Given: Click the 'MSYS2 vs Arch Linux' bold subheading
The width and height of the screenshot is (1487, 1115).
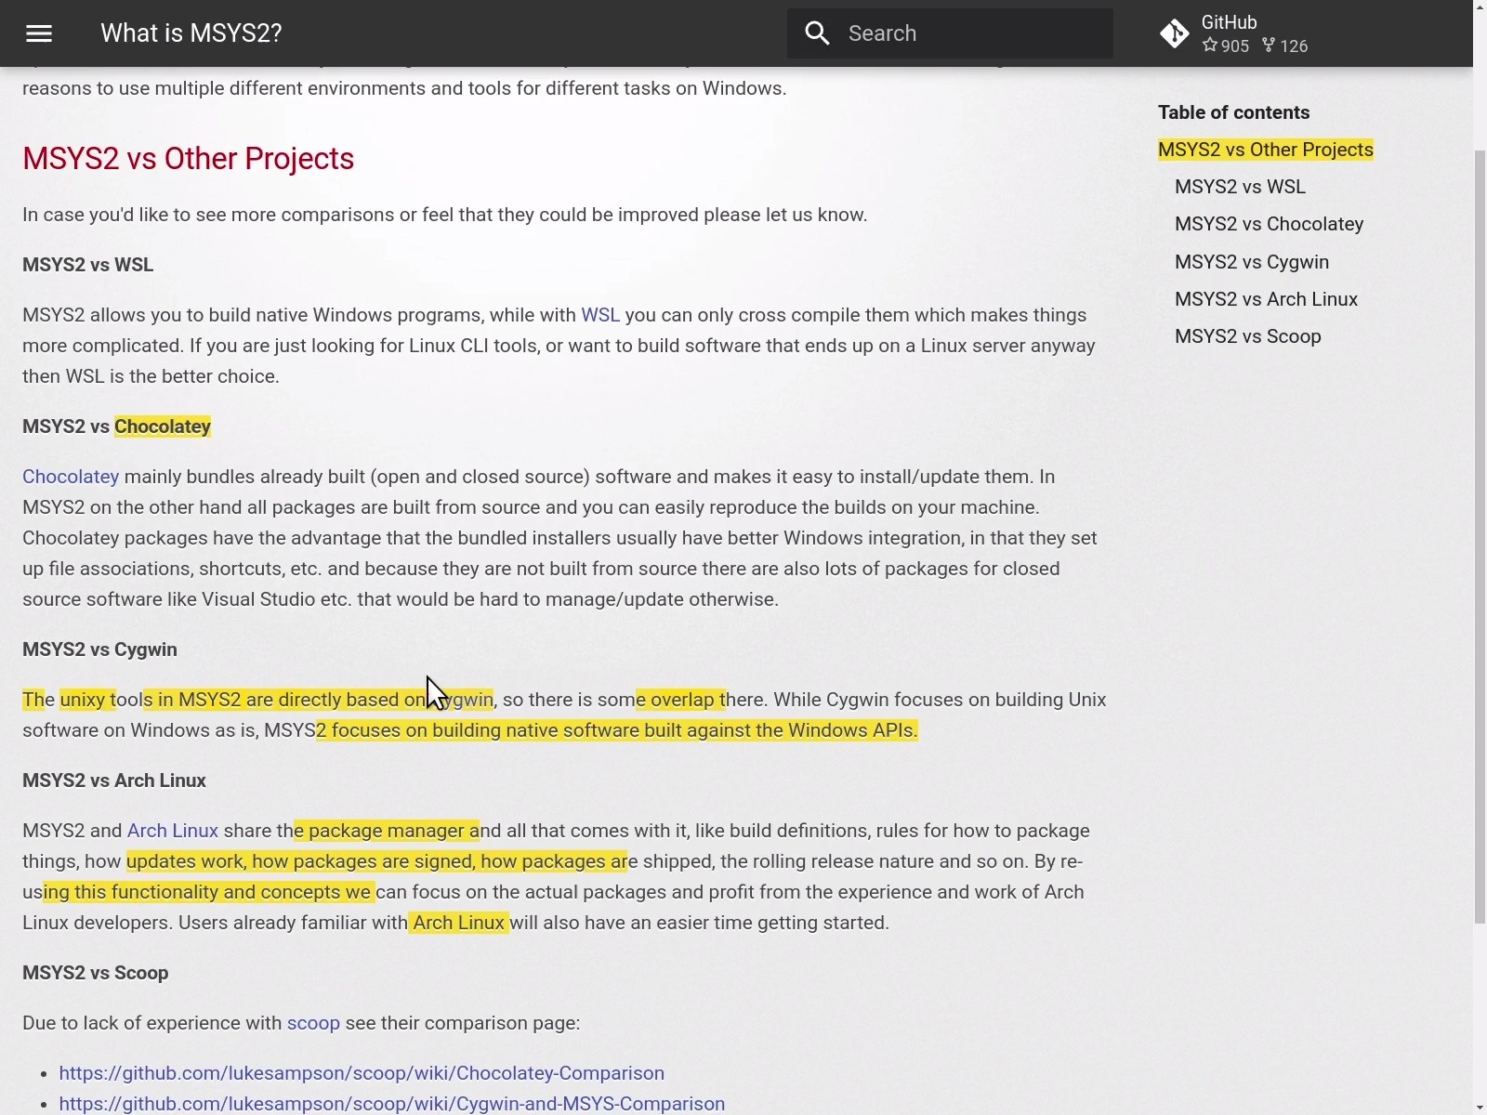Looking at the screenshot, I should [114, 780].
